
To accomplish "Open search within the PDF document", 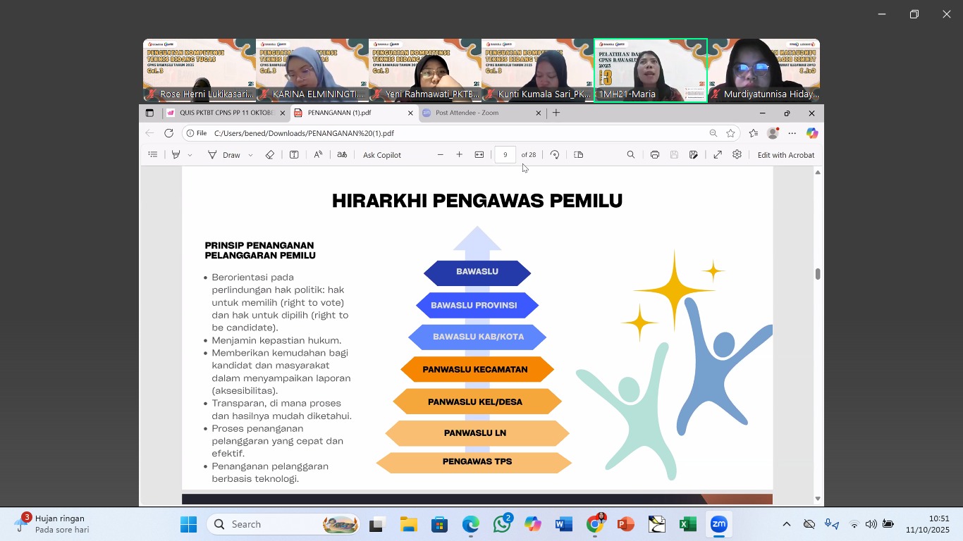I will tap(630, 154).
